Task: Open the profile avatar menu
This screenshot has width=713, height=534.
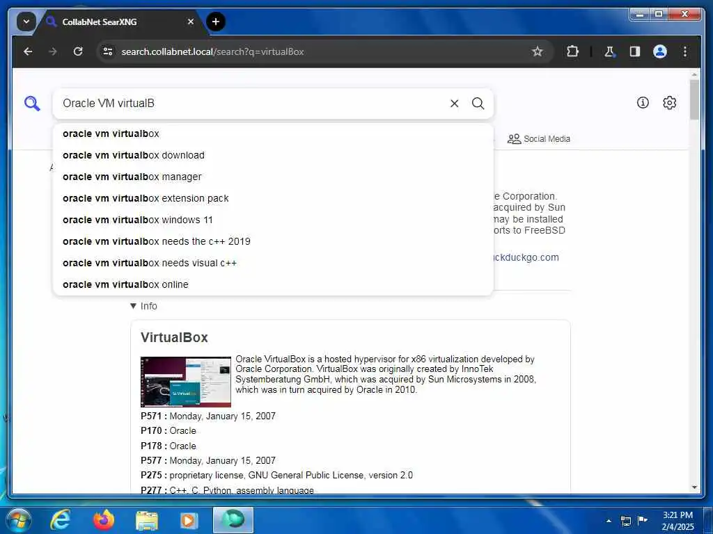Action: tap(660, 51)
